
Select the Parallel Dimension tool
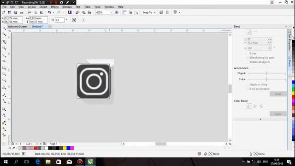click(x=4, y=95)
